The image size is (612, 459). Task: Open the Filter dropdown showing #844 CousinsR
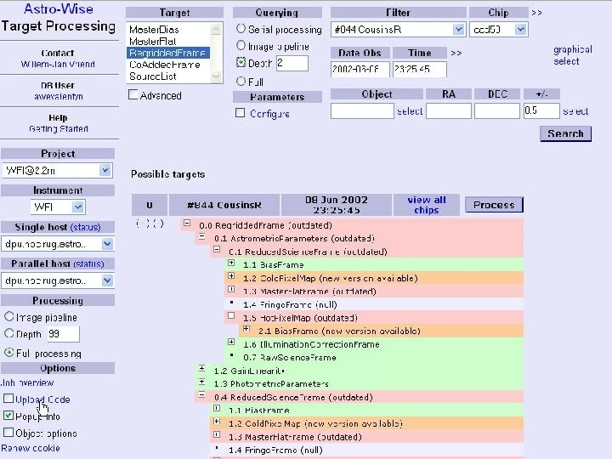pos(398,29)
